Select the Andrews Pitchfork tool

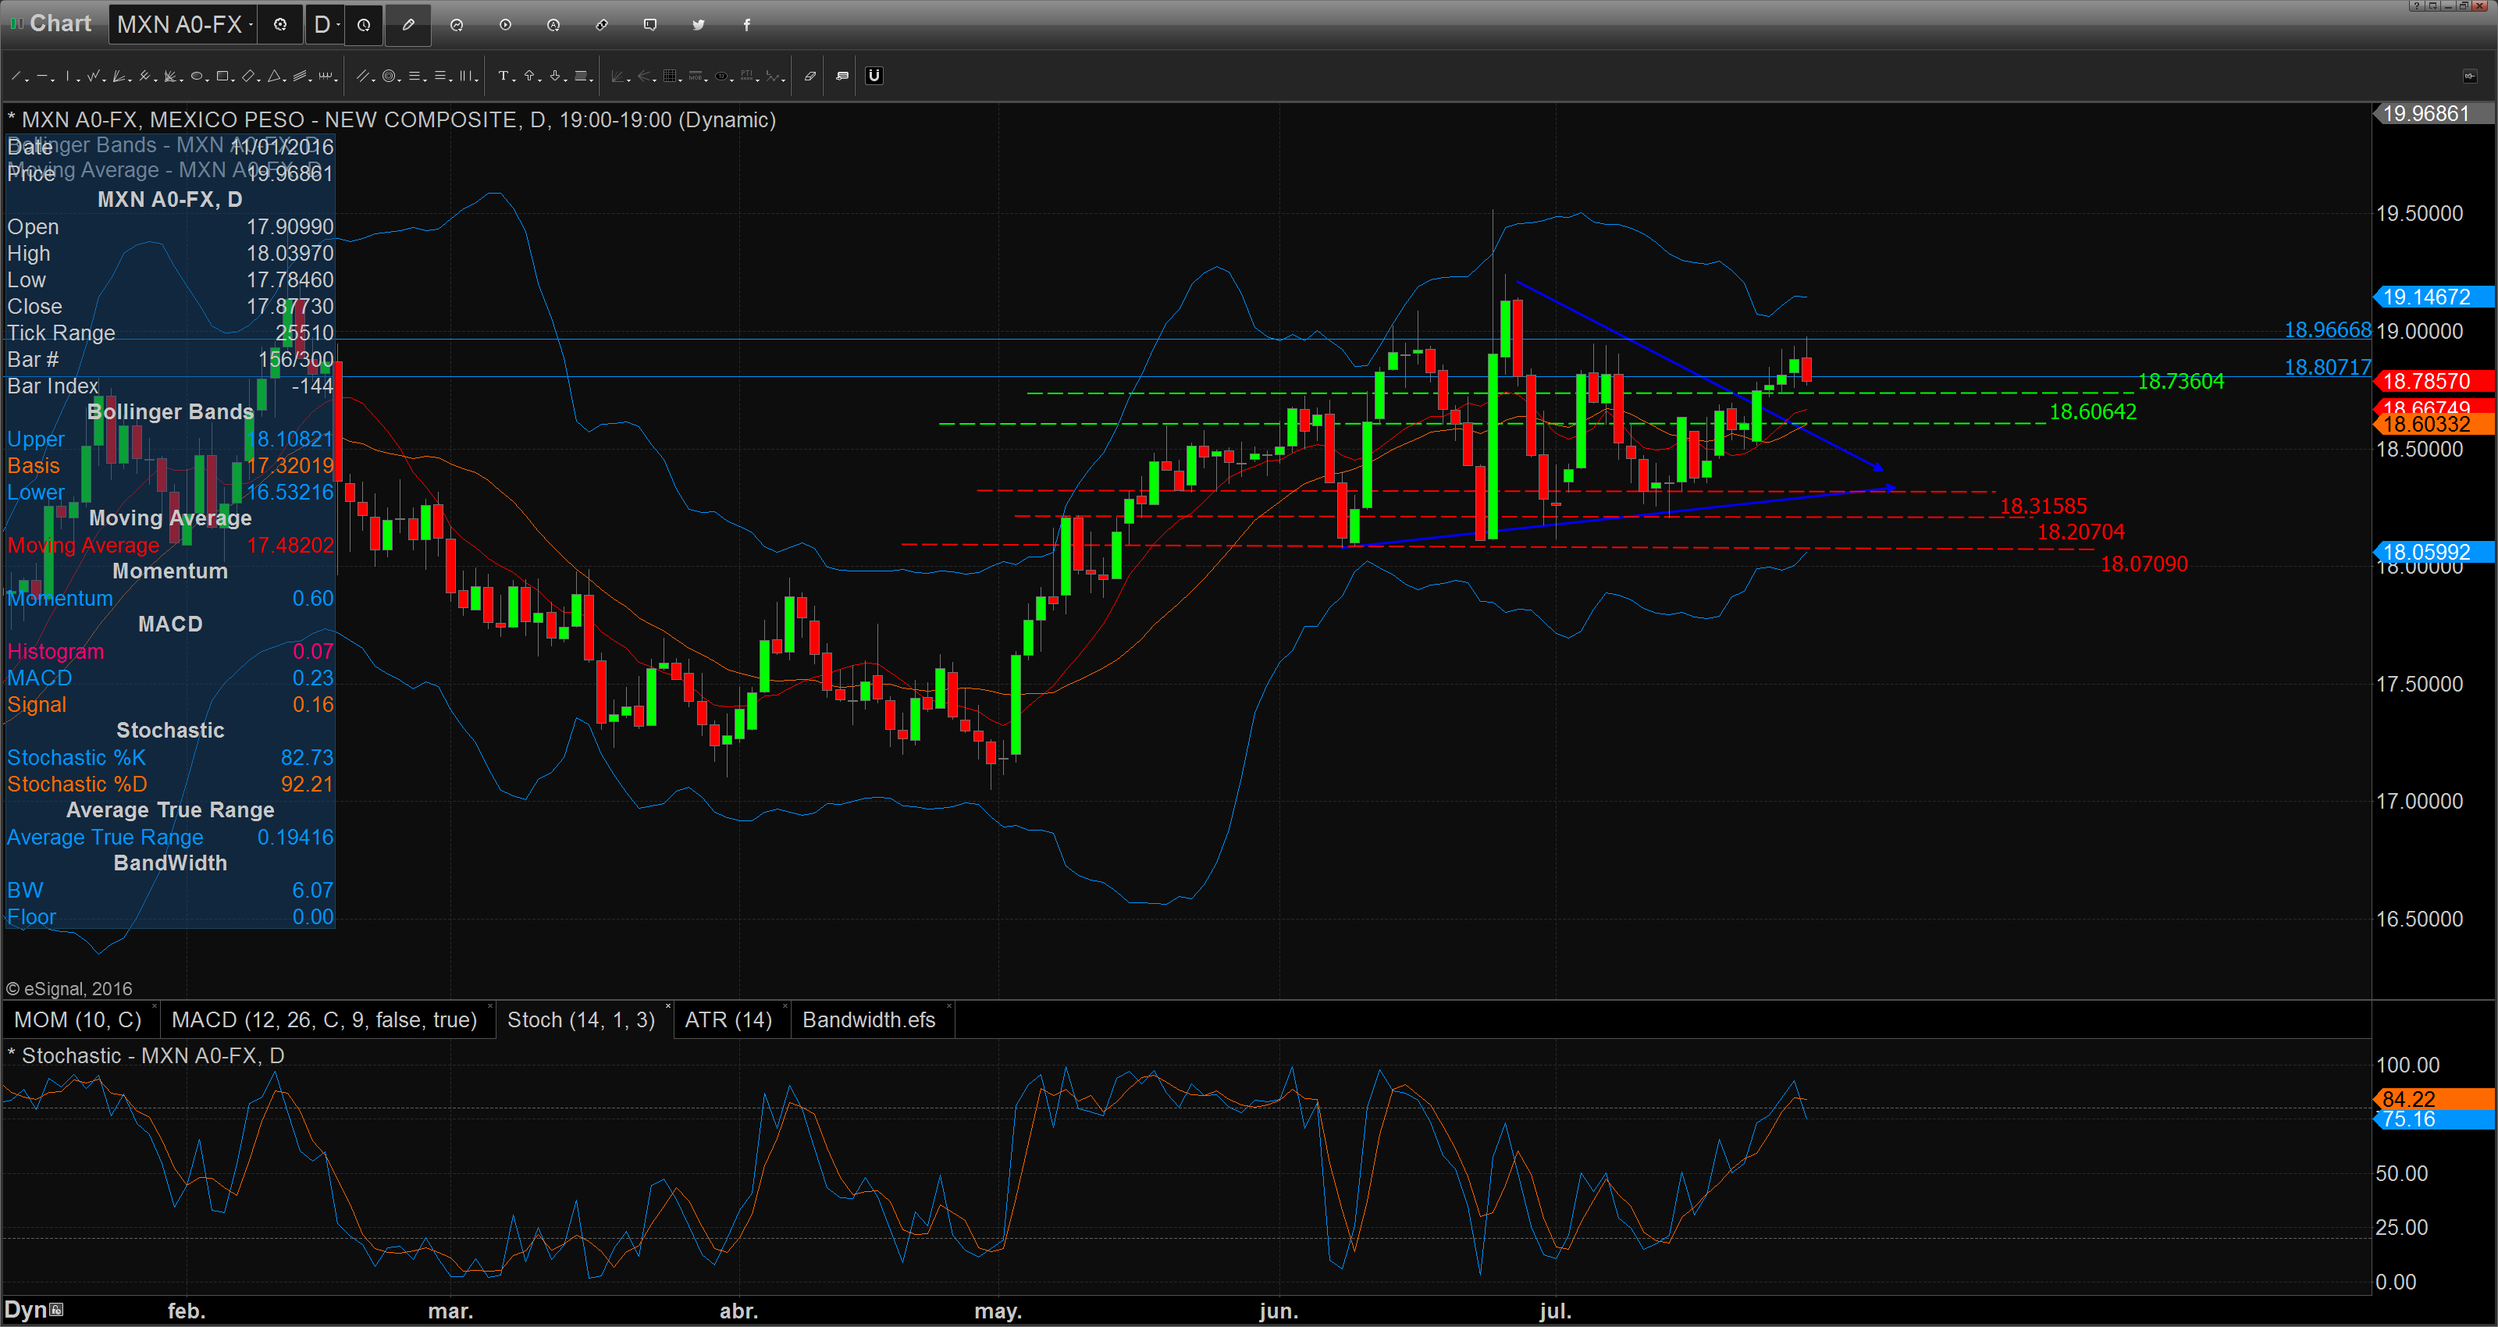coord(144,76)
